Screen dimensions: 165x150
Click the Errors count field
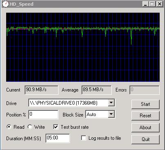point(145,90)
